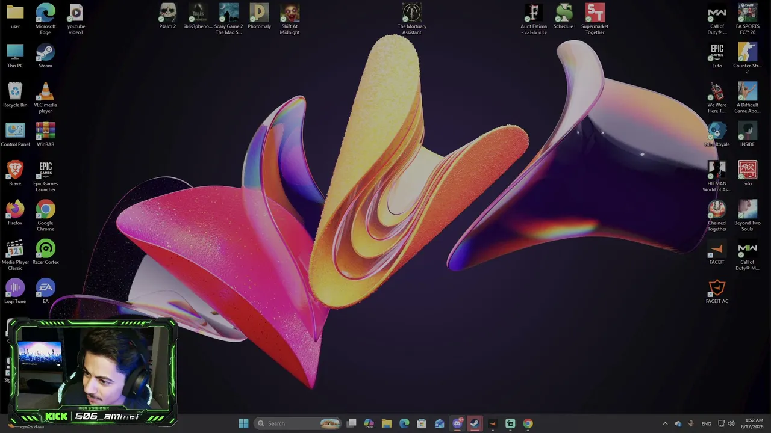Select the Aunt Fatima game shortcut
This screenshot has height=433, width=771.
pos(534,19)
